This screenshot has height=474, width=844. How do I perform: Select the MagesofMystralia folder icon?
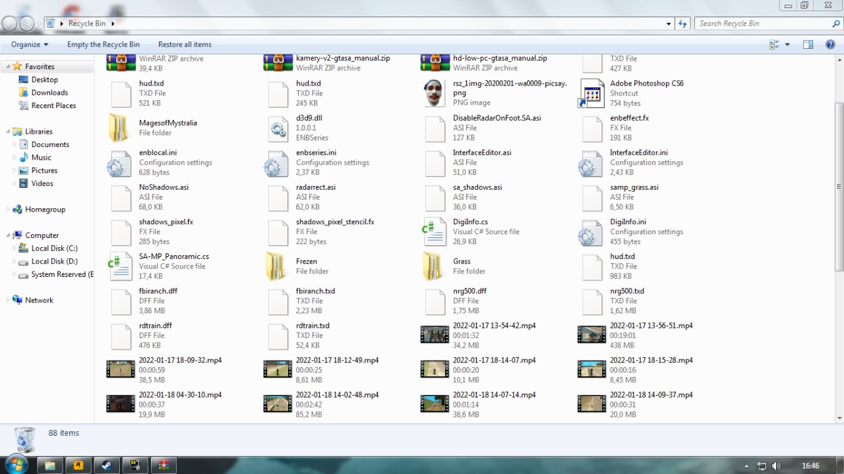pos(119,128)
